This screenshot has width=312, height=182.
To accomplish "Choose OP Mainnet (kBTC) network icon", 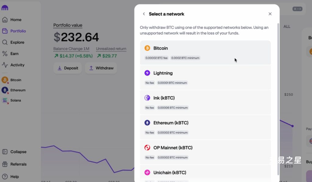I will click(x=147, y=148).
